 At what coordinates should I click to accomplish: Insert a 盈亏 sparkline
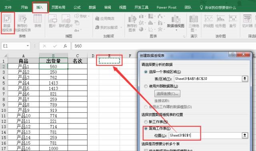[x=233, y=21]
